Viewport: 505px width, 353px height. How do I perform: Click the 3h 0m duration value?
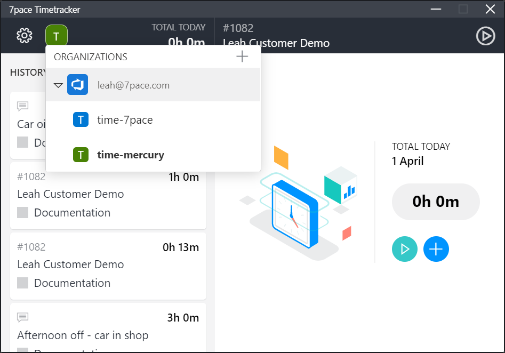click(x=183, y=318)
